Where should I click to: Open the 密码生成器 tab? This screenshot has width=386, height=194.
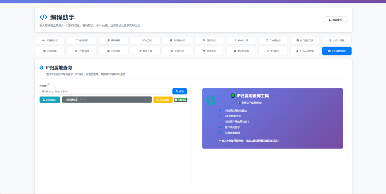(241, 51)
